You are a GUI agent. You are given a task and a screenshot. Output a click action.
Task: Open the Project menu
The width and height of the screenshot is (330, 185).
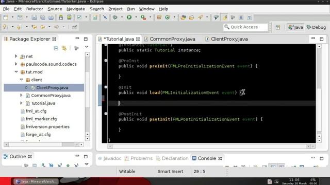(115, 9)
